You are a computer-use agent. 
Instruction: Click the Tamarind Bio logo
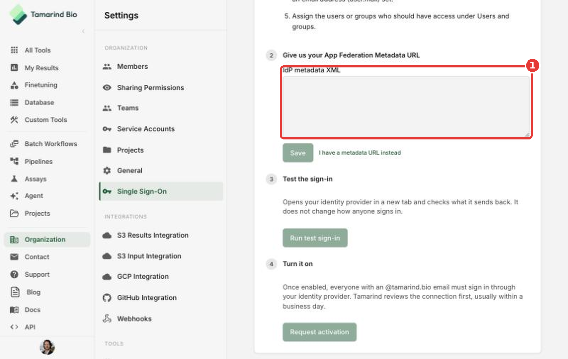tap(43, 15)
